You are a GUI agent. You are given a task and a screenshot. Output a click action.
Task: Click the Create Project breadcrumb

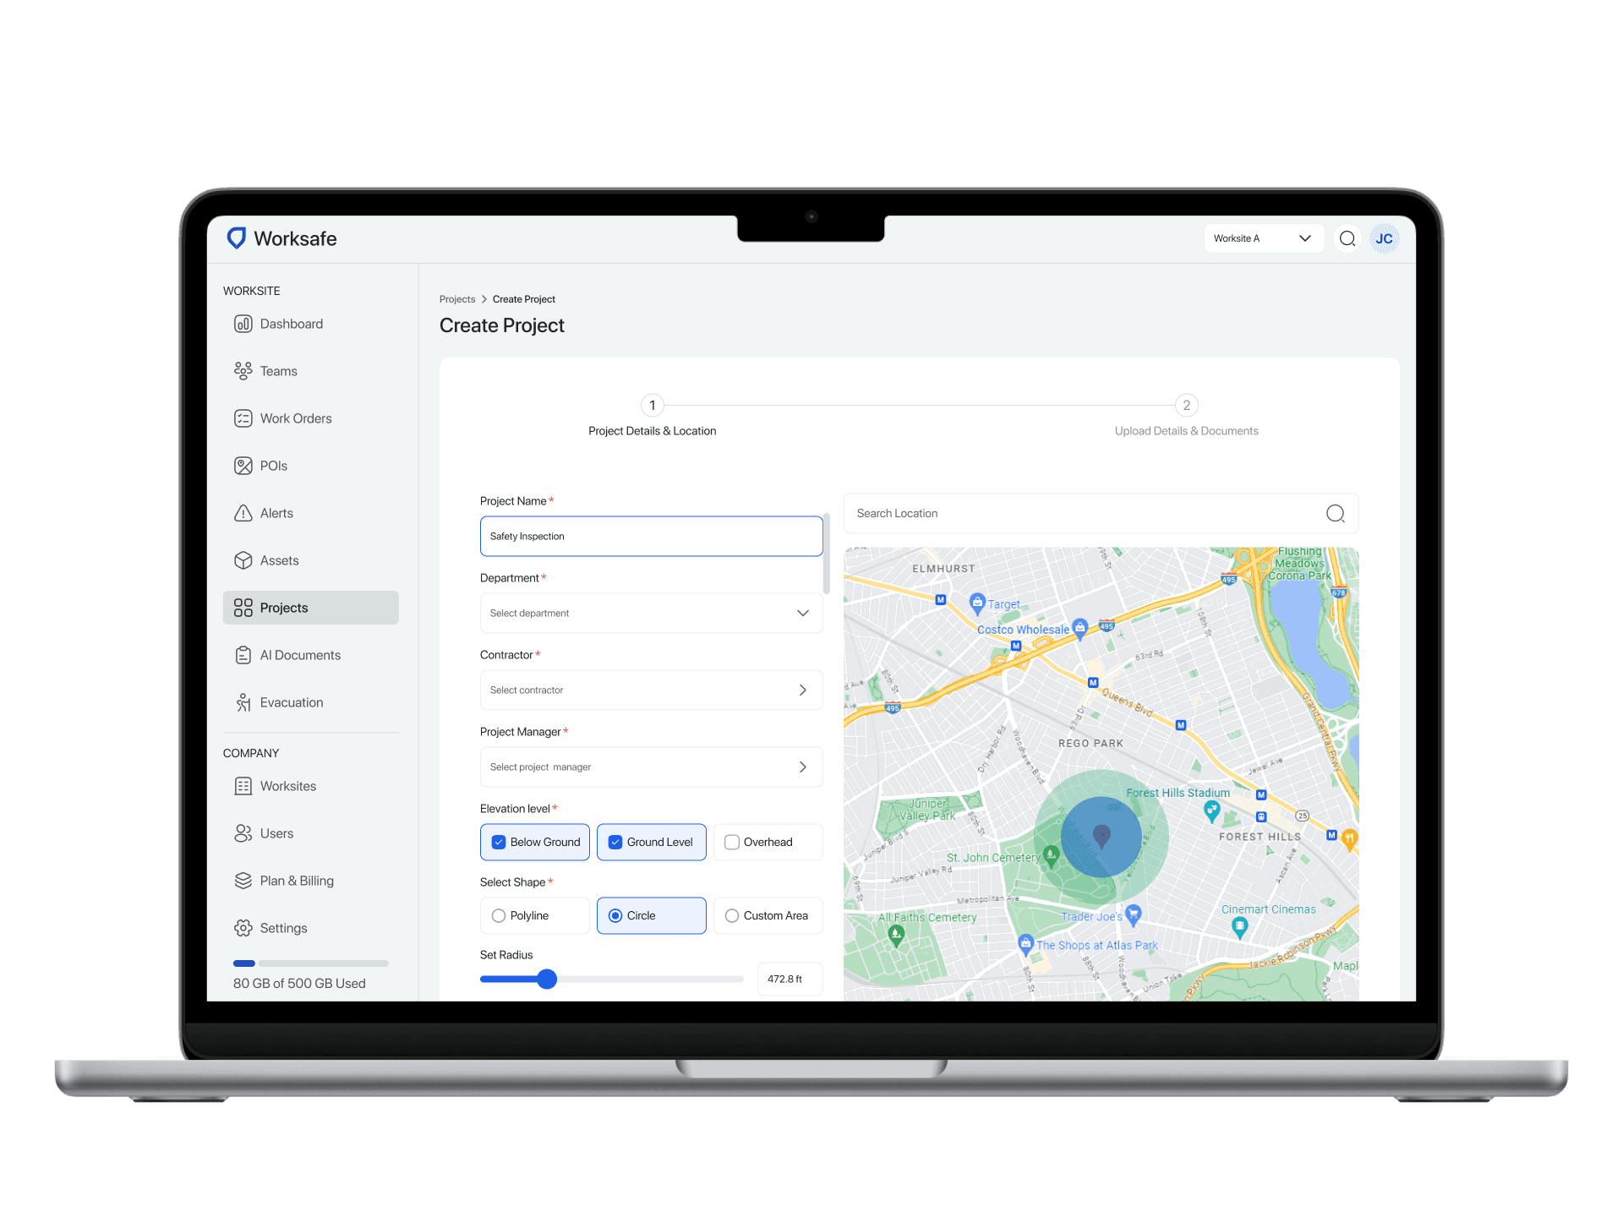[524, 299]
